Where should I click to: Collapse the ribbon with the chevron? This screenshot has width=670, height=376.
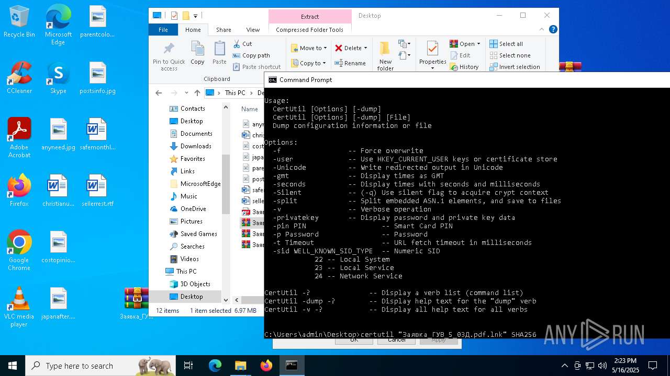pyautogui.click(x=543, y=30)
